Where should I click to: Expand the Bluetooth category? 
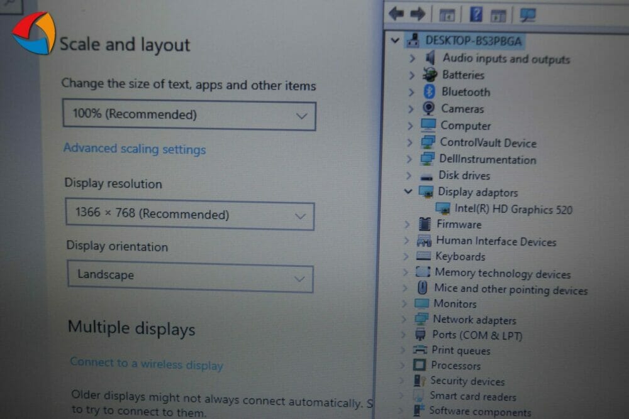[411, 92]
